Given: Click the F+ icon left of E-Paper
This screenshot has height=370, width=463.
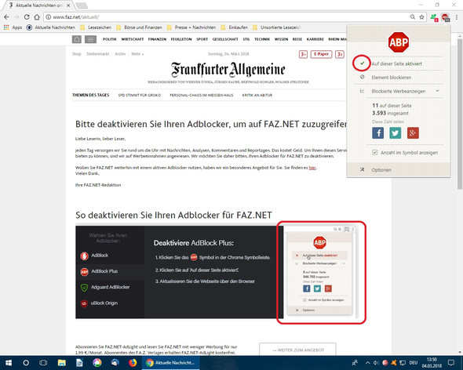Looking at the screenshot, I should click(x=303, y=54).
